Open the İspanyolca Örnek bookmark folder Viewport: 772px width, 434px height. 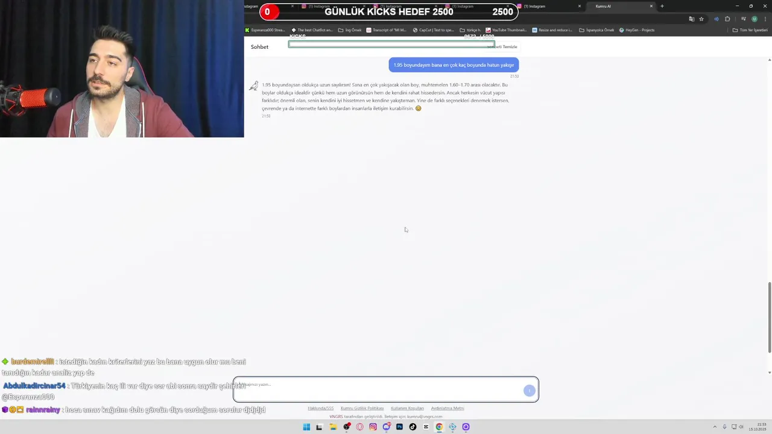click(596, 30)
